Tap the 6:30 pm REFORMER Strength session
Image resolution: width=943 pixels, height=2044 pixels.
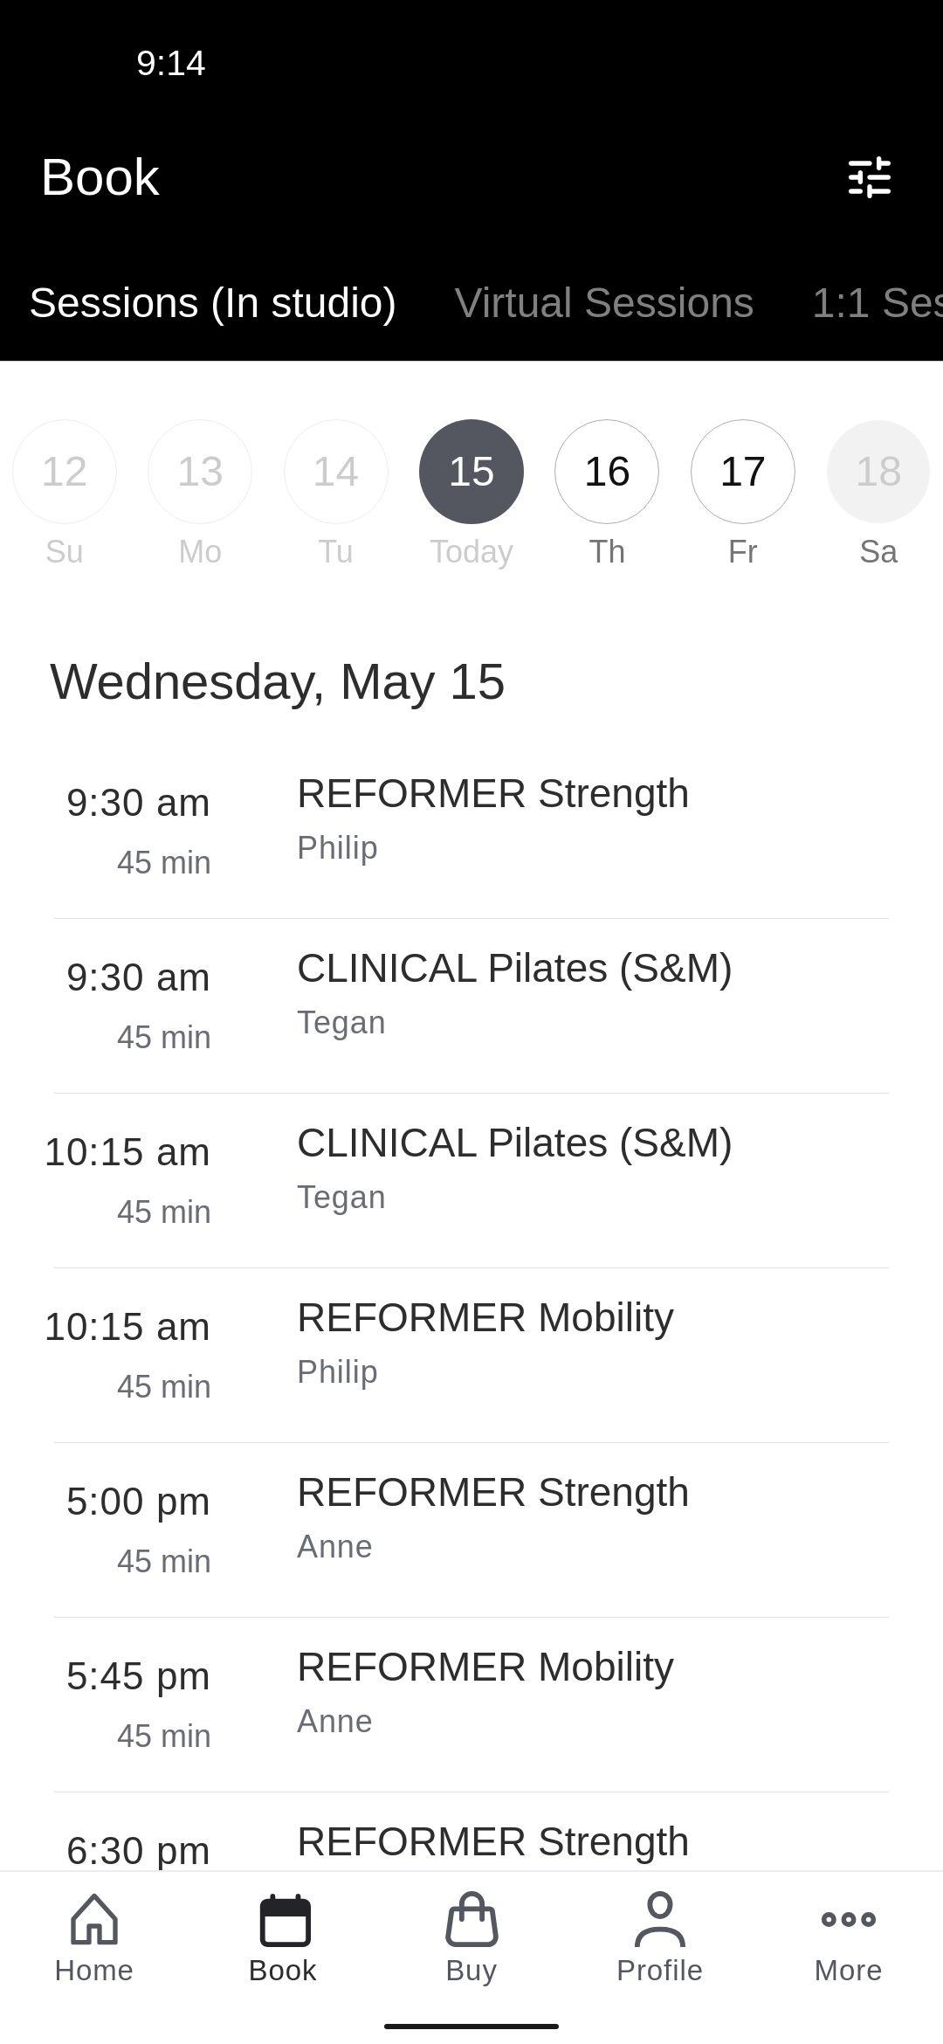pyautogui.click(x=492, y=1841)
